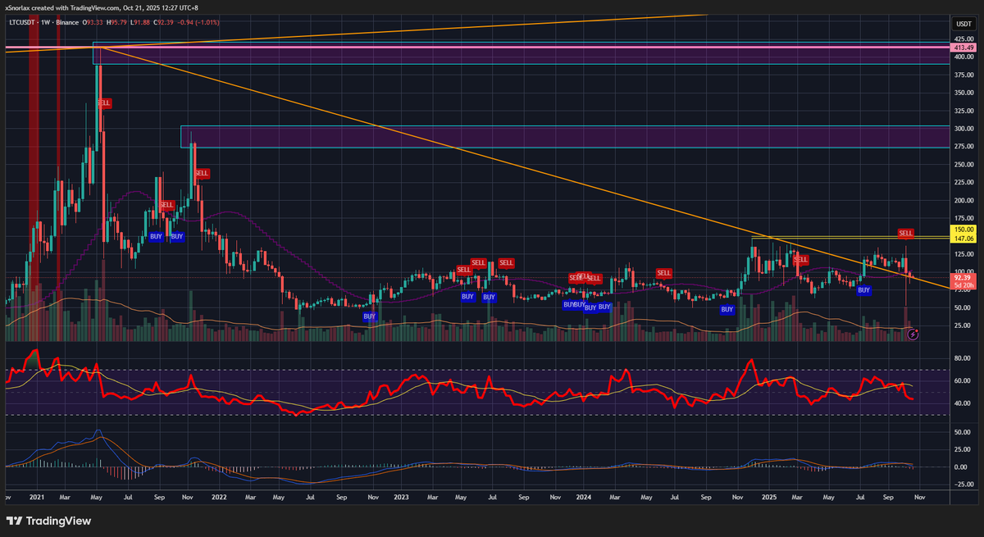The image size is (984, 537).
Task: Click the 2025 label on time axis
Action: click(768, 497)
